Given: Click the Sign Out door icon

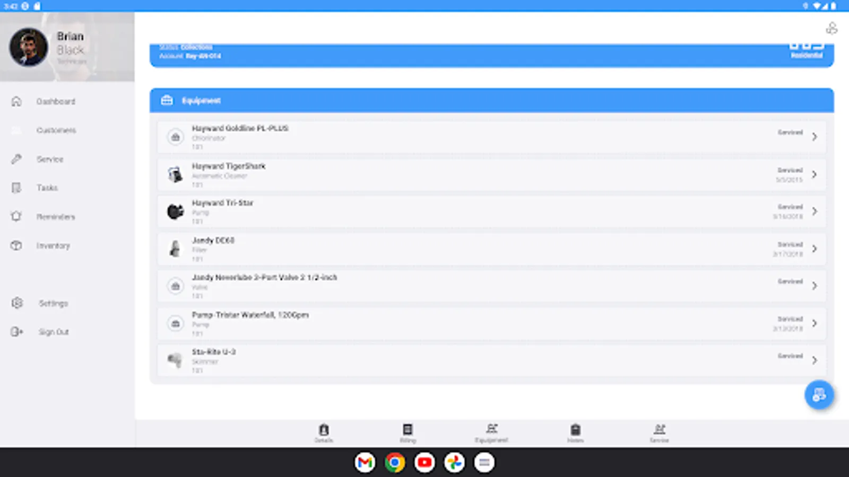Looking at the screenshot, I should (x=16, y=332).
